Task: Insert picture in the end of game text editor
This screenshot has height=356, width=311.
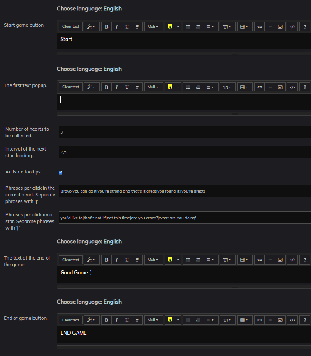Action: 280,260
